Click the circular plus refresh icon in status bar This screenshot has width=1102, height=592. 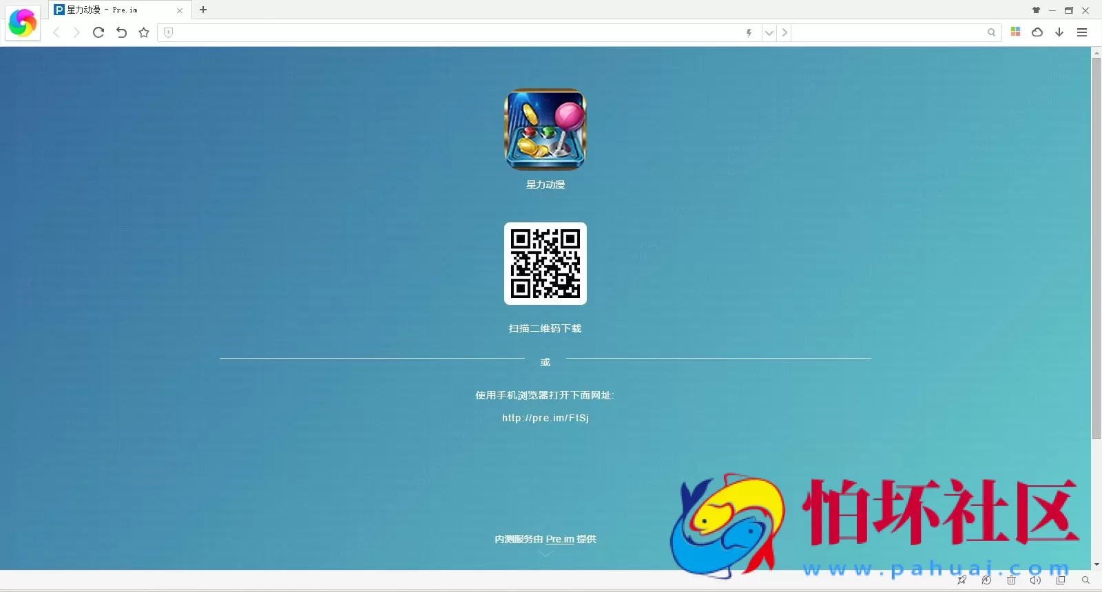[x=986, y=580]
